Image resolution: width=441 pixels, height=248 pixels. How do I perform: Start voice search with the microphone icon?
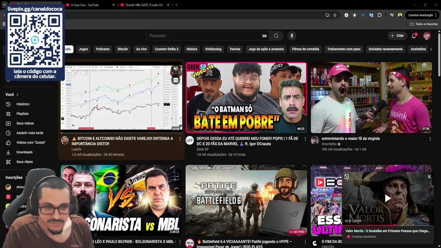coord(292,36)
